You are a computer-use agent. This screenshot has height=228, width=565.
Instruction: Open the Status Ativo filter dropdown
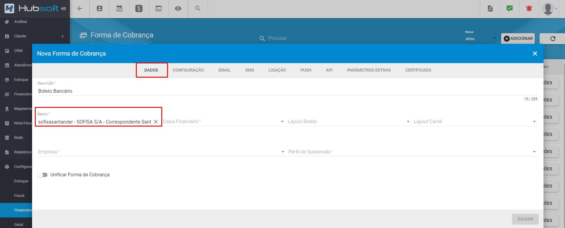point(481,39)
